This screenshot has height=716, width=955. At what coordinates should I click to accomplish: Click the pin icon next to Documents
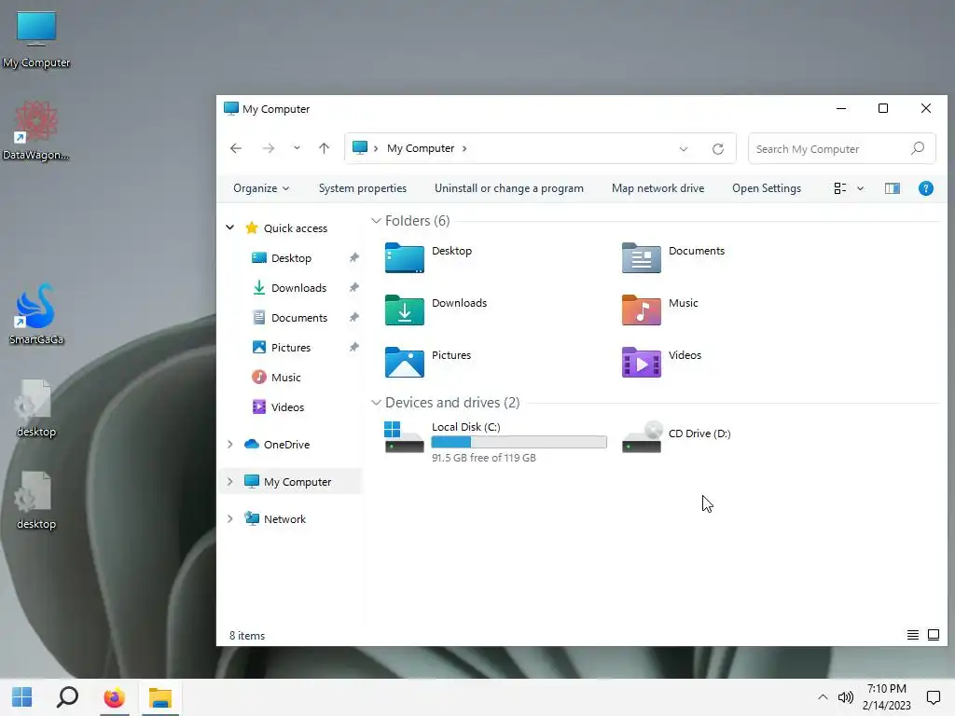(353, 317)
